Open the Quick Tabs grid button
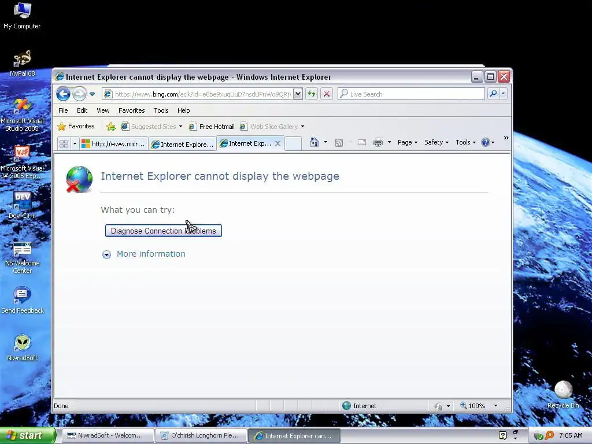Screen dimensions: 592x444 64,144
